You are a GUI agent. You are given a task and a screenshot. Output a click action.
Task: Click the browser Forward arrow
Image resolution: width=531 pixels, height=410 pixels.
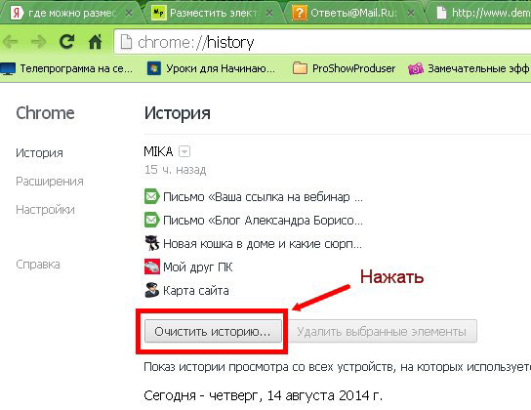38,42
